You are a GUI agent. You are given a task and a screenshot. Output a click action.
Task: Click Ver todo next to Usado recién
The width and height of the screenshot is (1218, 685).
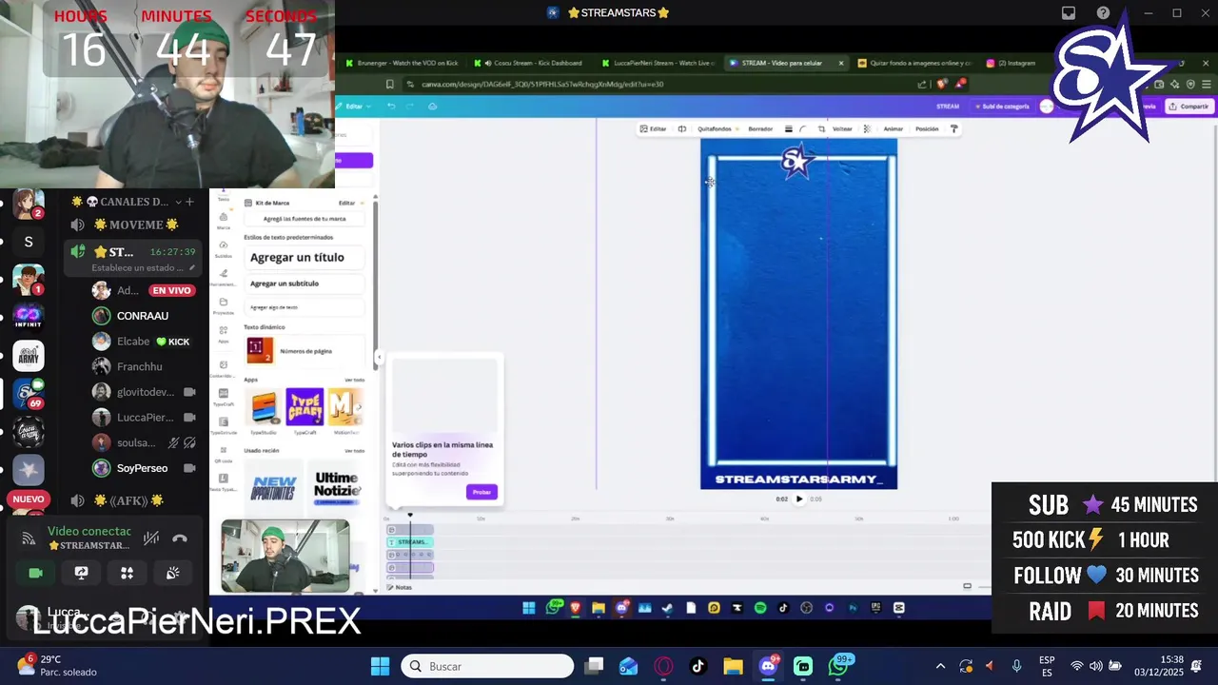(x=354, y=451)
